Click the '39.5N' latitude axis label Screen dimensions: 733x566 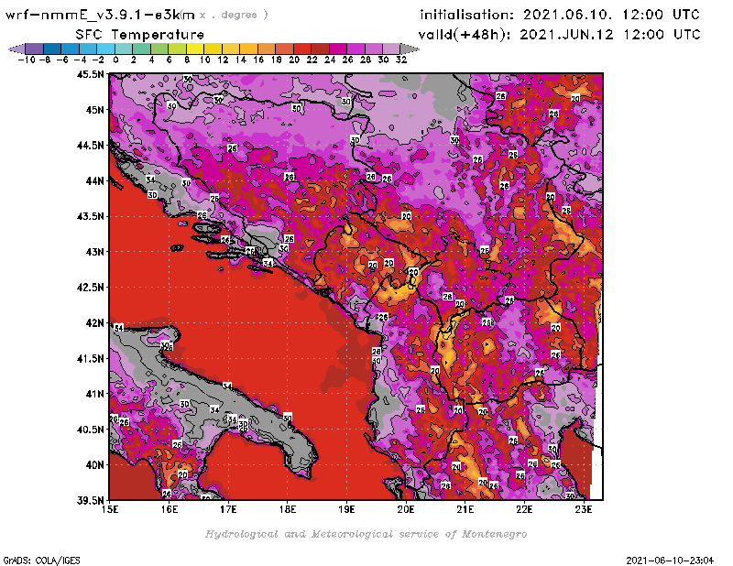pyautogui.click(x=90, y=501)
